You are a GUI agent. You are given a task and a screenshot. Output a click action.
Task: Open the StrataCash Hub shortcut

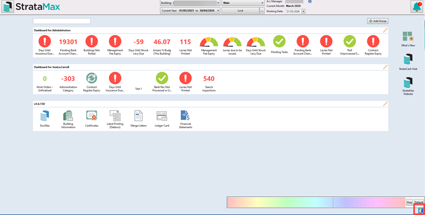click(408, 62)
